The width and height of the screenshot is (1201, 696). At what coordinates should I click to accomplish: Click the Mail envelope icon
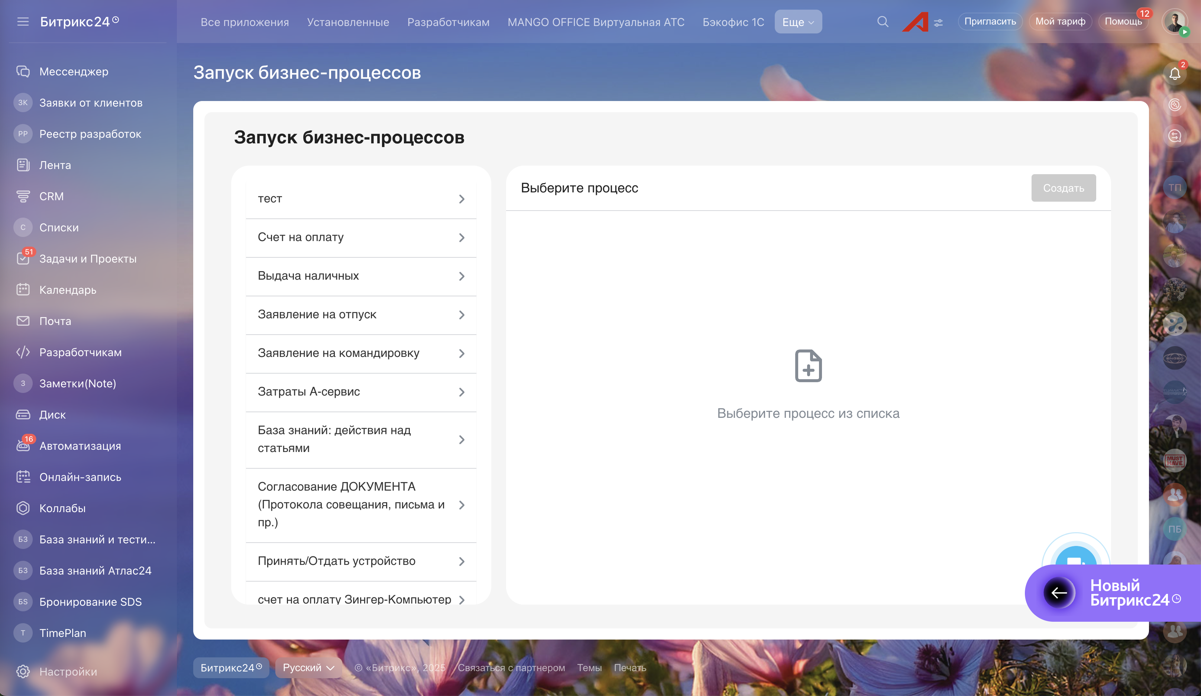click(x=23, y=321)
